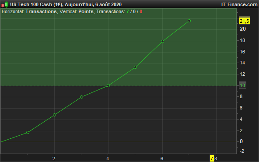Click the Horizontal Transactions setting label
Screen dimensions: 259x162
[29, 11]
